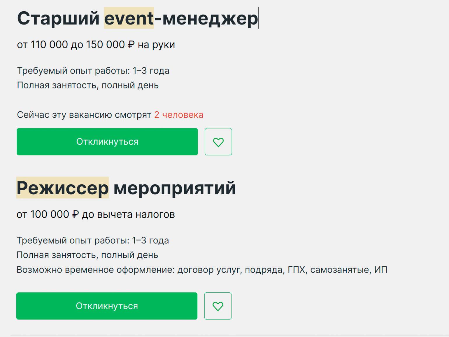Viewport: 449px width, 337px height.
Task: Save Старший event-менеджер vacancy with heart icon
Action: click(218, 142)
